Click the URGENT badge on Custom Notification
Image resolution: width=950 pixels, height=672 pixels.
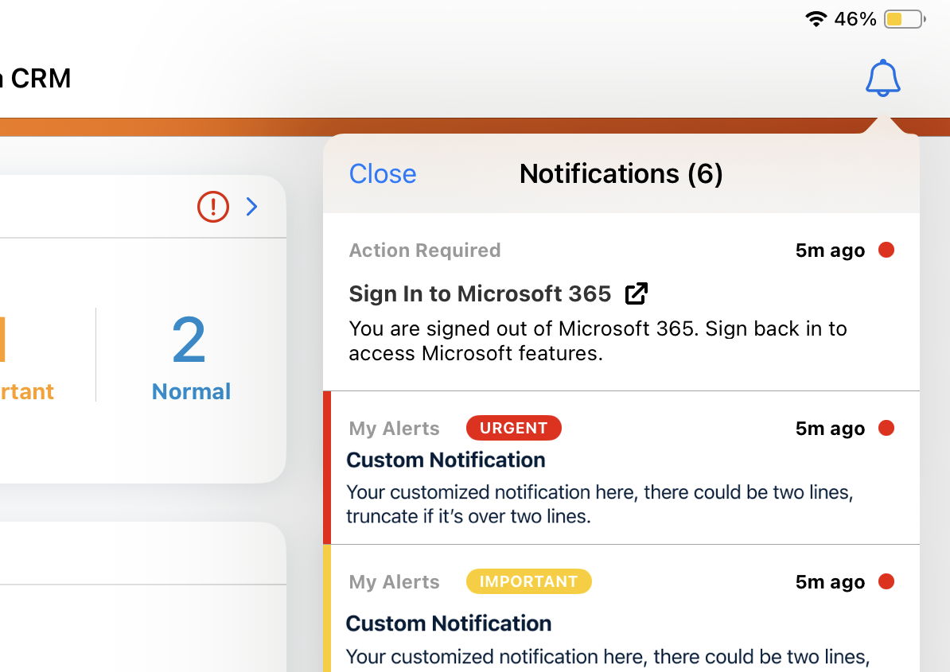(513, 428)
